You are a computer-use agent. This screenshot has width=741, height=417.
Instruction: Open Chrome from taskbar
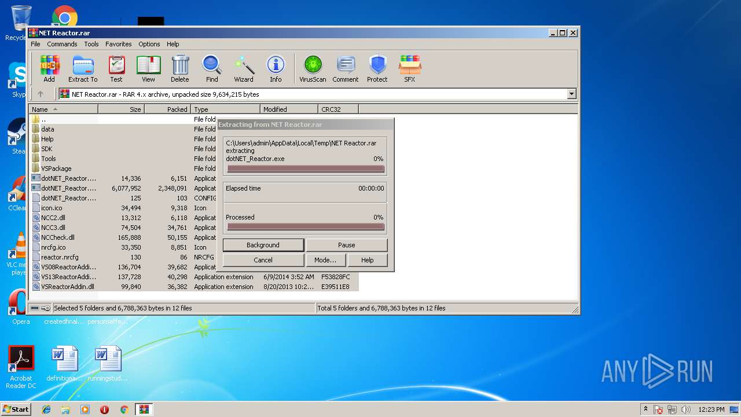pos(124,409)
